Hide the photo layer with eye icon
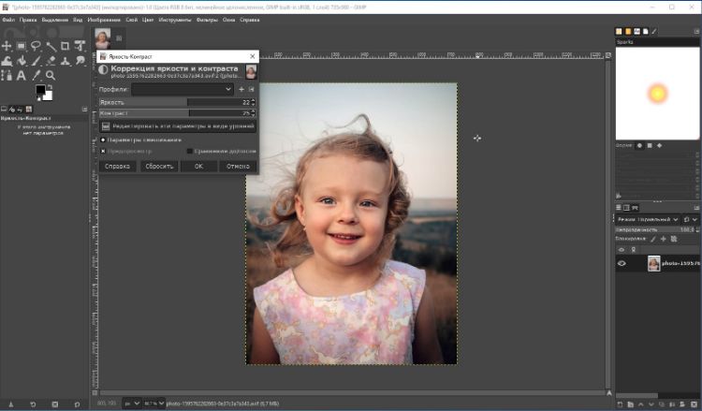The width and height of the screenshot is (702, 411). (x=622, y=264)
